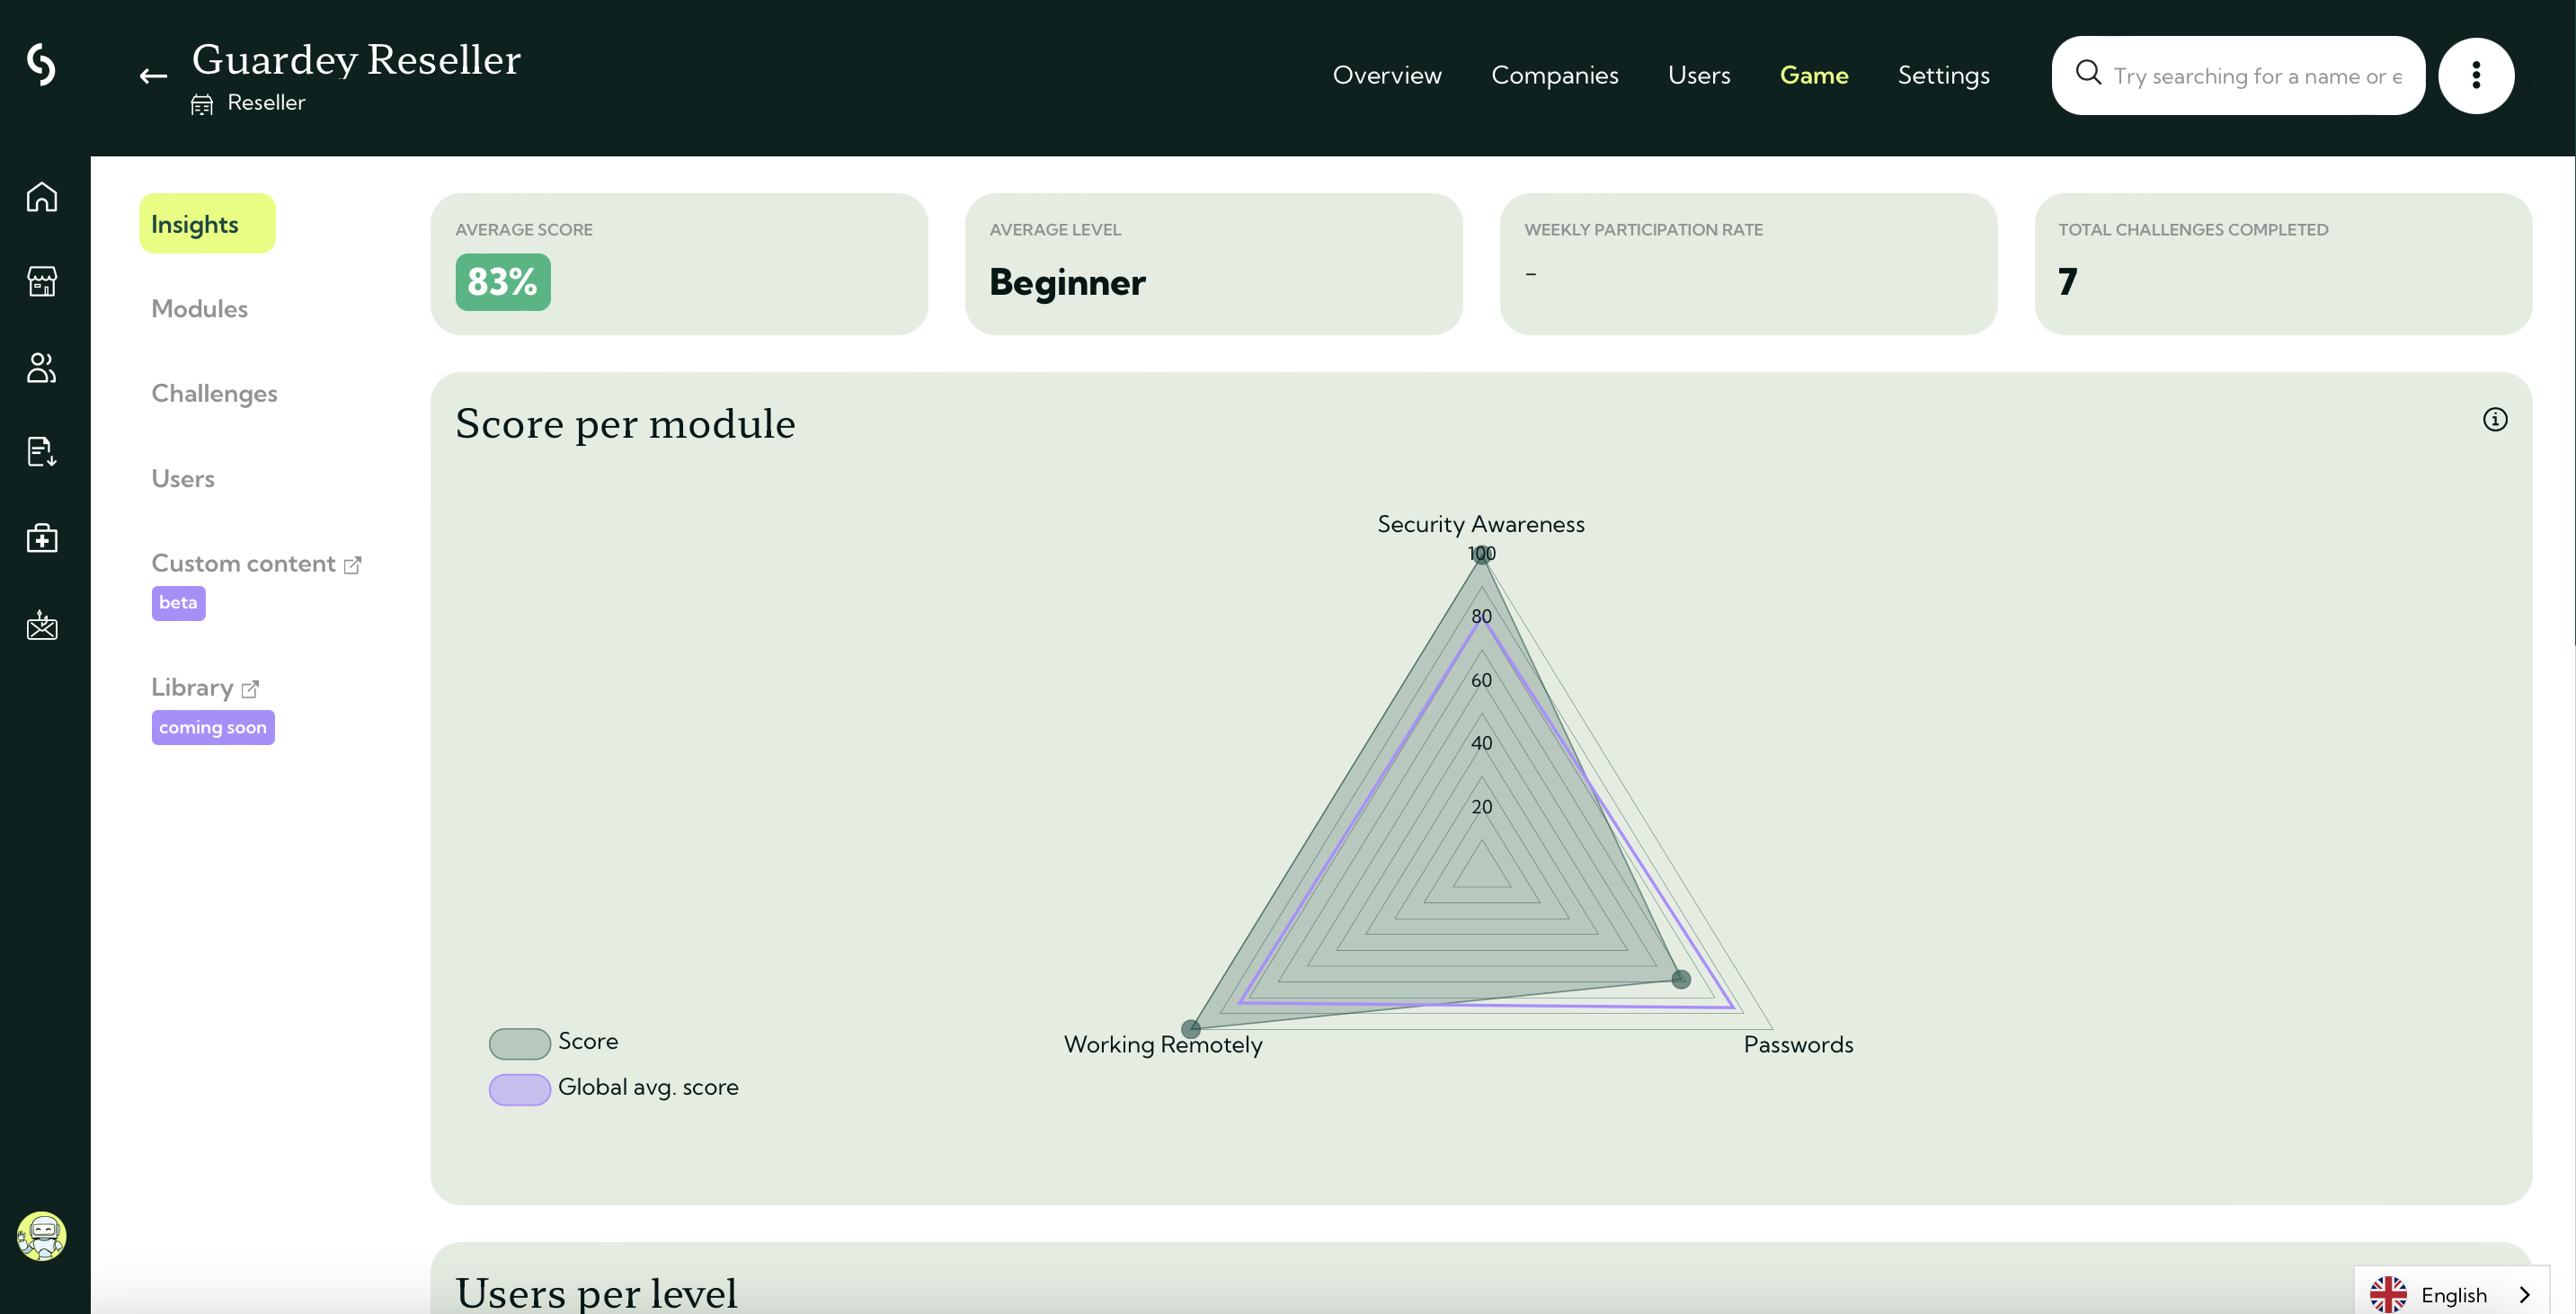Image resolution: width=2576 pixels, height=1314 pixels.
Task: Open Custom content via its external link arrow
Action: pos(352,564)
